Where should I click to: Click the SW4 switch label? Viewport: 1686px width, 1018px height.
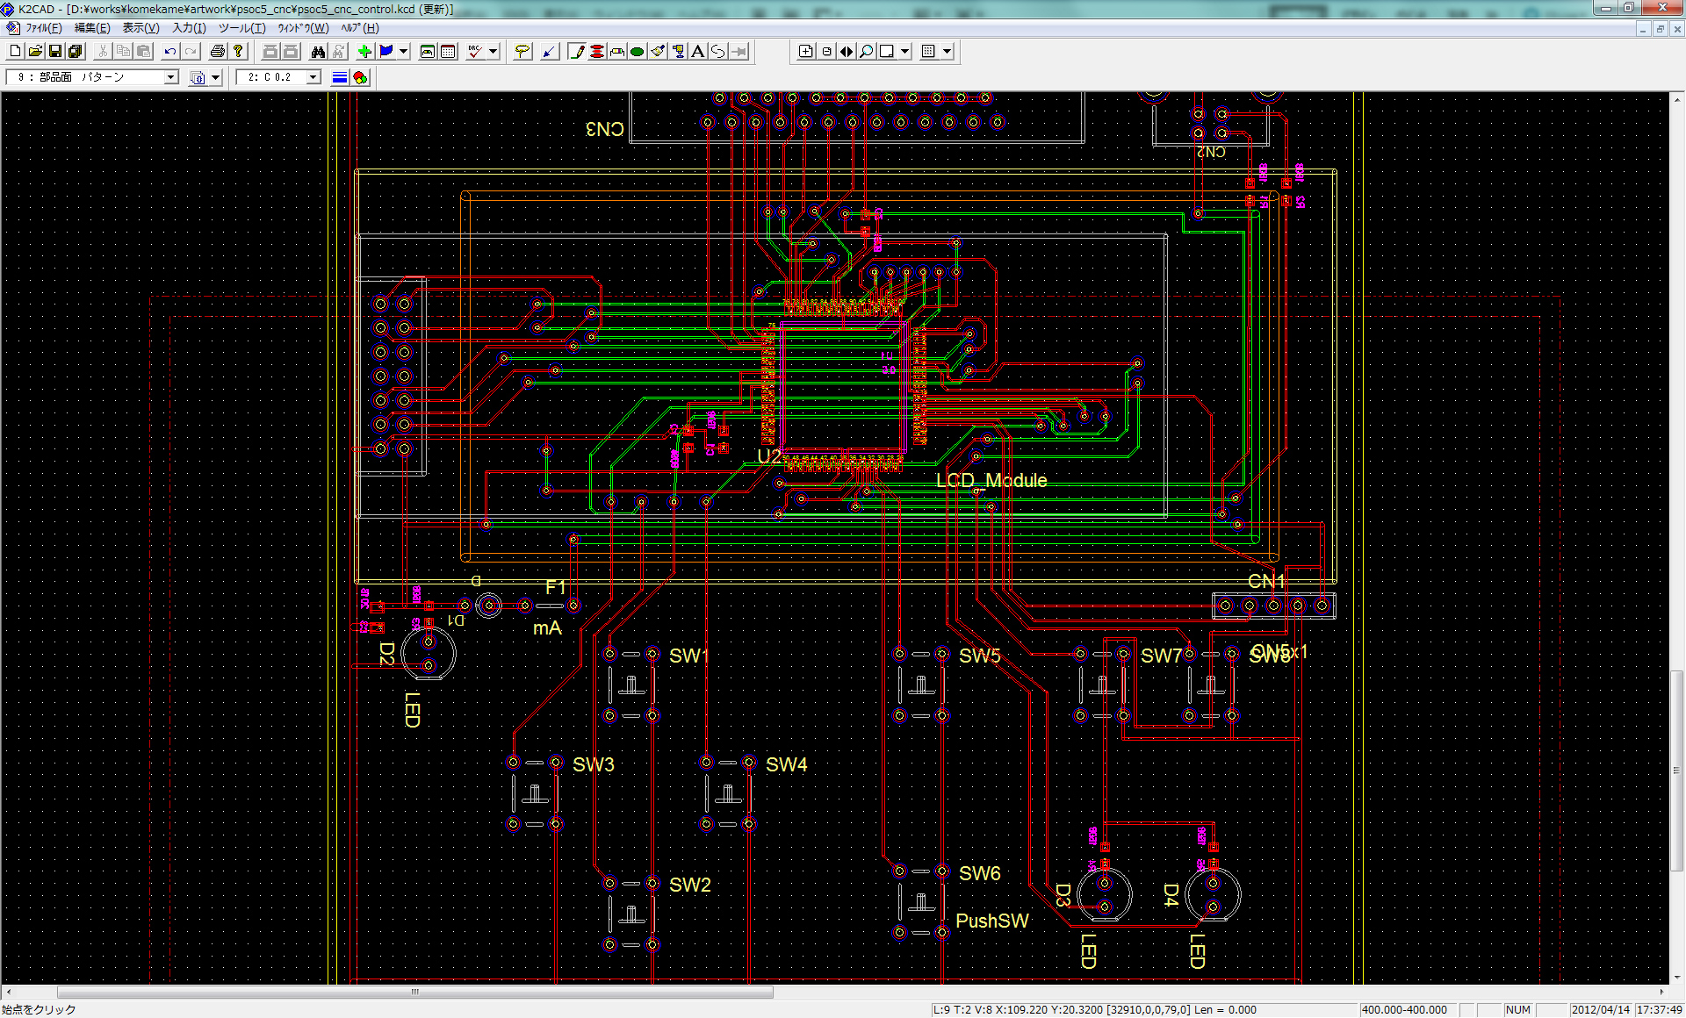pyautogui.click(x=786, y=764)
